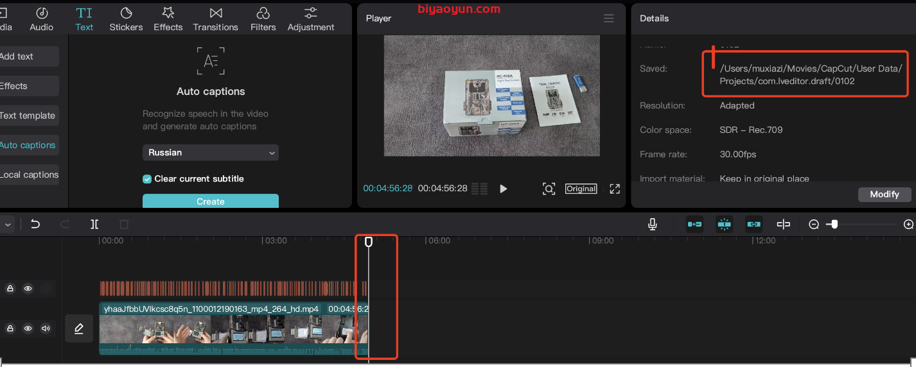Select Auto captions in the sidebar
The image size is (916, 367).
click(x=28, y=145)
